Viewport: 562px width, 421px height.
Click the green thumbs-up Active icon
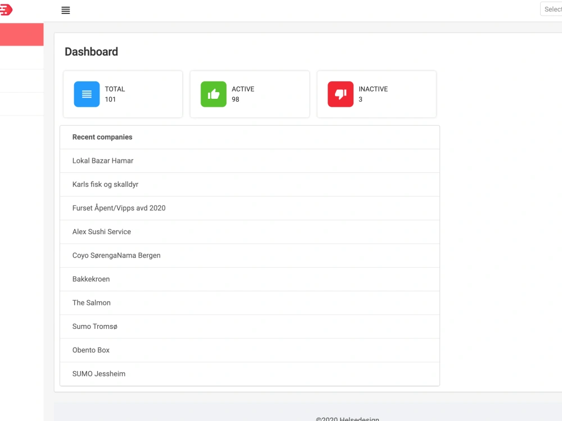[214, 94]
